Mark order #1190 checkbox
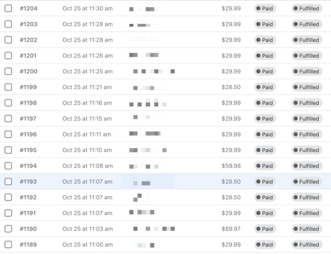The image size is (331, 254). tap(8, 228)
